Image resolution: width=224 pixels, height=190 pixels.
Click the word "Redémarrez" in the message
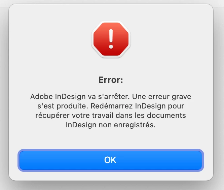[112, 106]
